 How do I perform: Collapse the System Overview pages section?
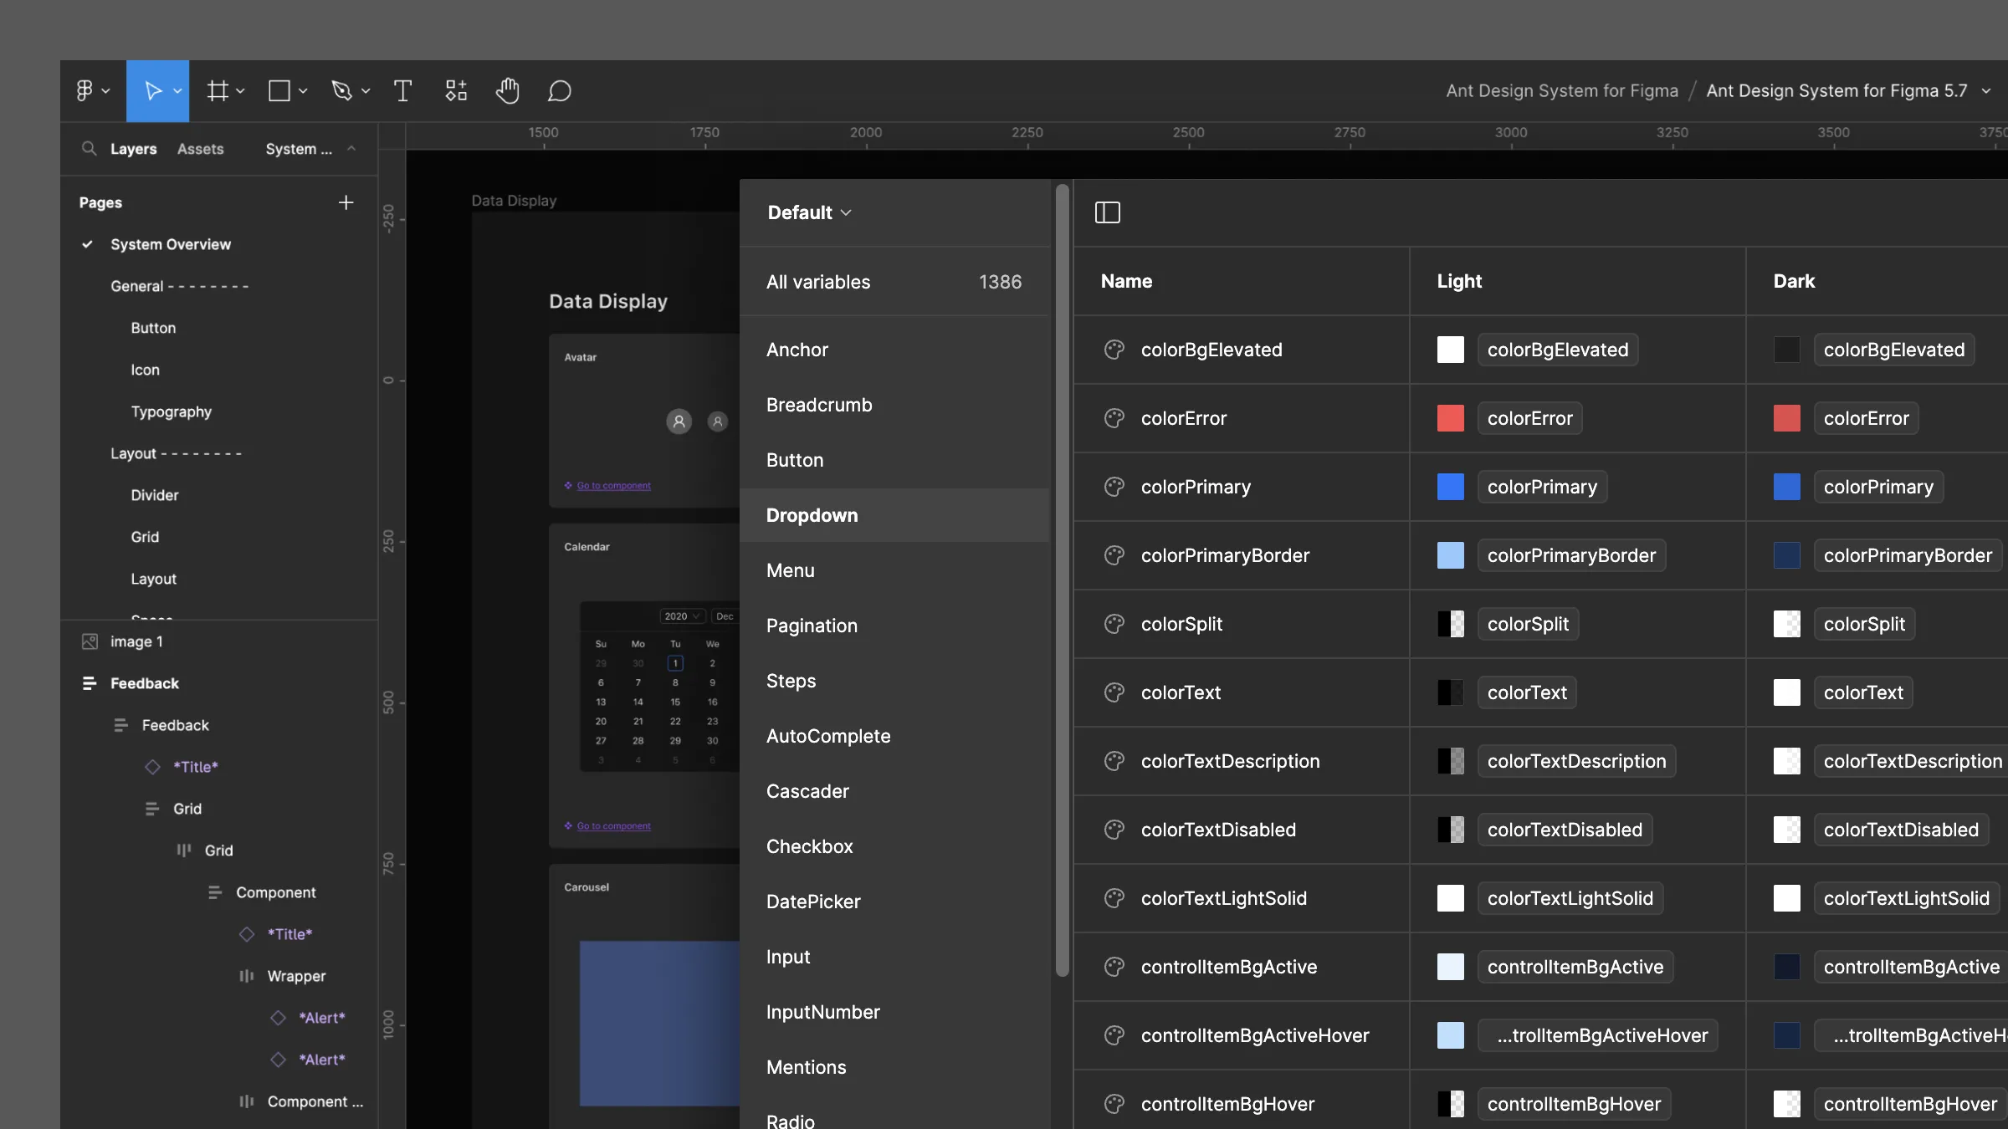click(x=351, y=148)
